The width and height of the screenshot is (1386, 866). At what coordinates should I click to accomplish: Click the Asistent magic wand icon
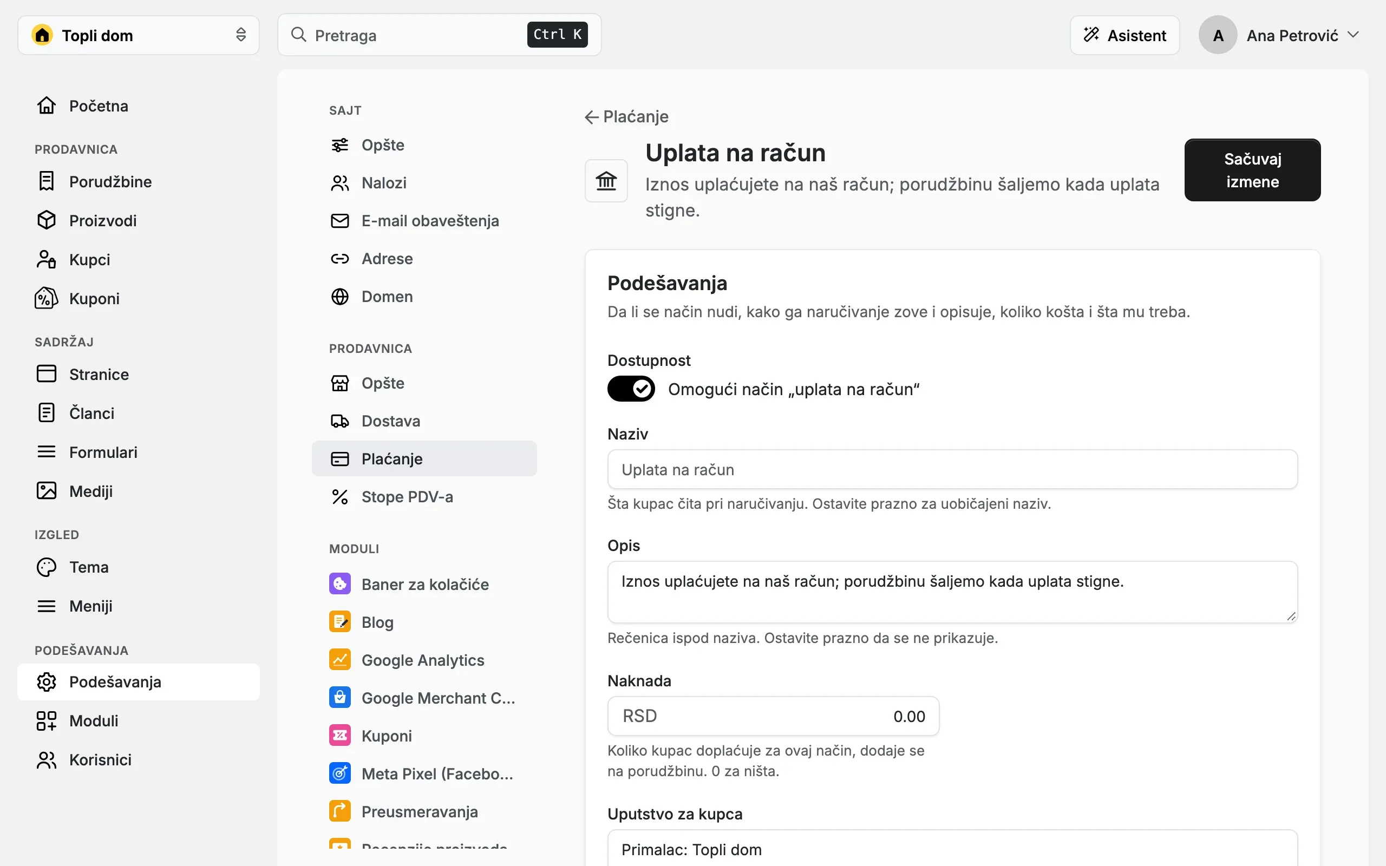[1091, 35]
